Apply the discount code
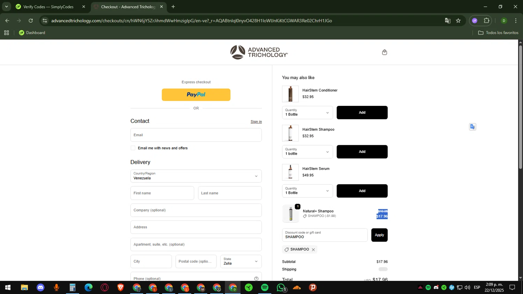The width and height of the screenshot is (523, 294). 379,235
